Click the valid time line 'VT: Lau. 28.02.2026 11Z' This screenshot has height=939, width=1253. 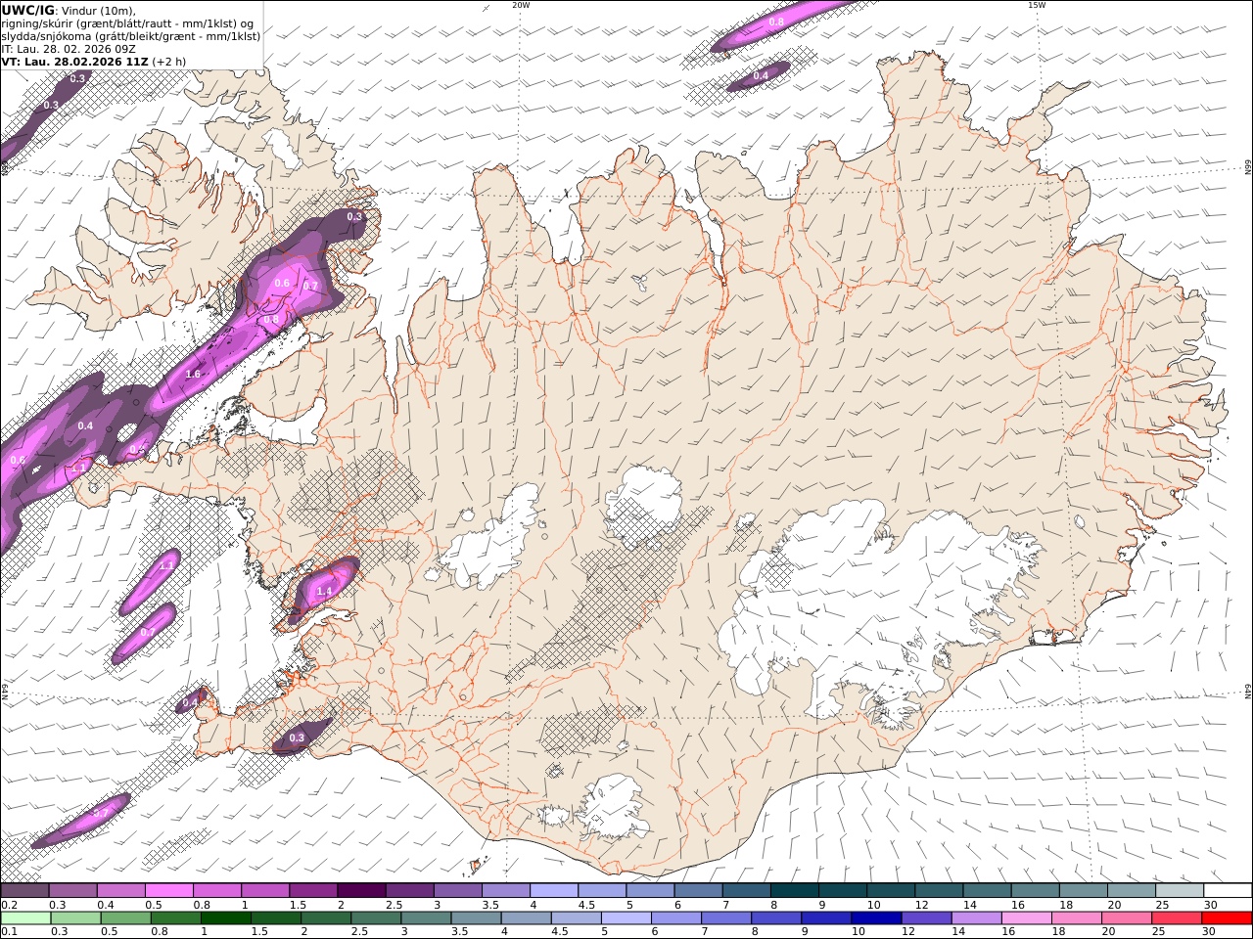pyautogui.click(x=73, y=61)
